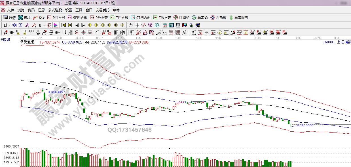
Task: Jump to first bar with skip-back arrow
Action: point(64,25)
